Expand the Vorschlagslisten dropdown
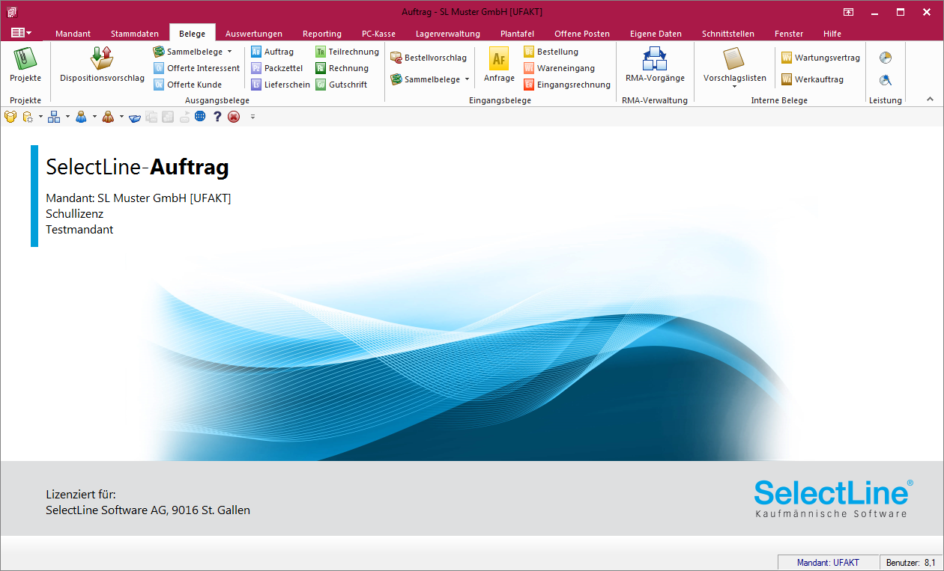Image resolution: width=944 pixels, height=571 pixels. point(734,87)
